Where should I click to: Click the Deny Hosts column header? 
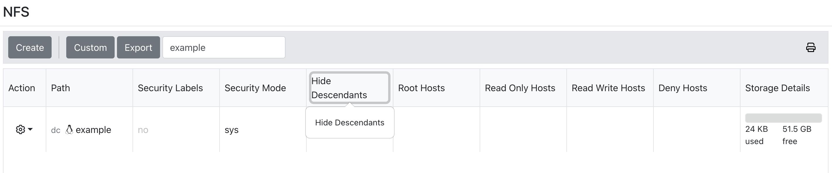tap(682, 88)
